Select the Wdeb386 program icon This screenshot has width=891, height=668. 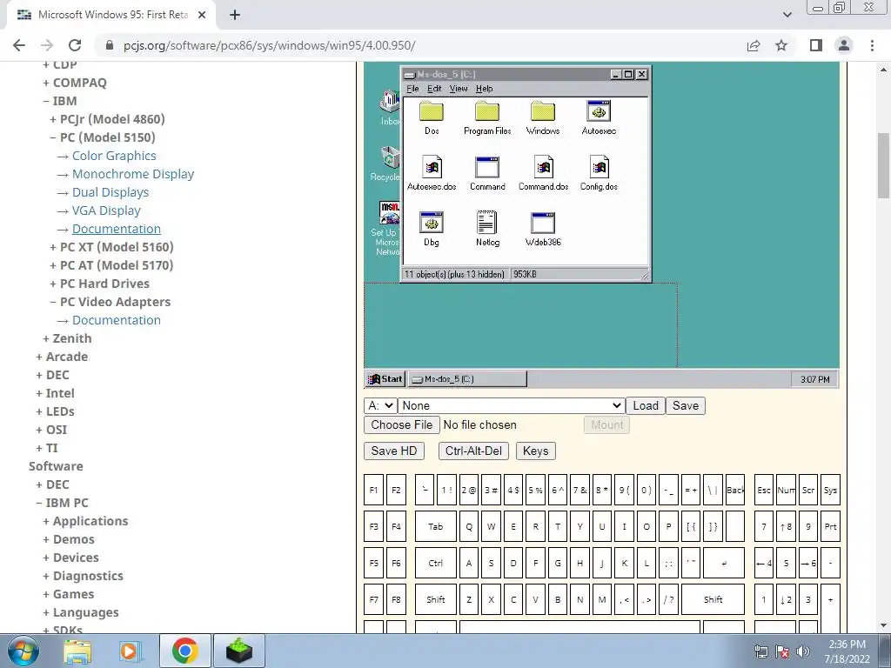[543, 223]
